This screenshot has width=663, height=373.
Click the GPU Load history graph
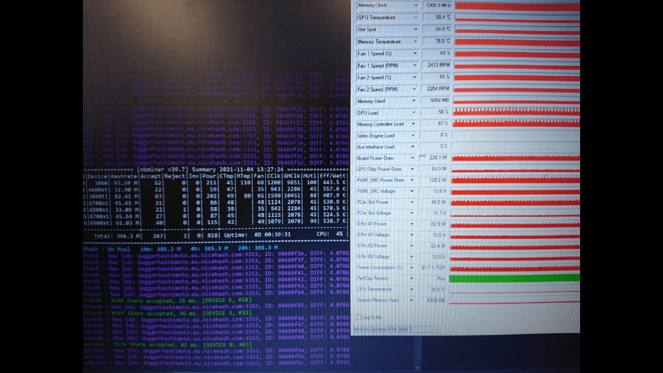coord(516,112)
